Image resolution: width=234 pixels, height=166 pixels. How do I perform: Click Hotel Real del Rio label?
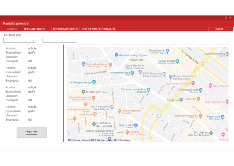215,102
